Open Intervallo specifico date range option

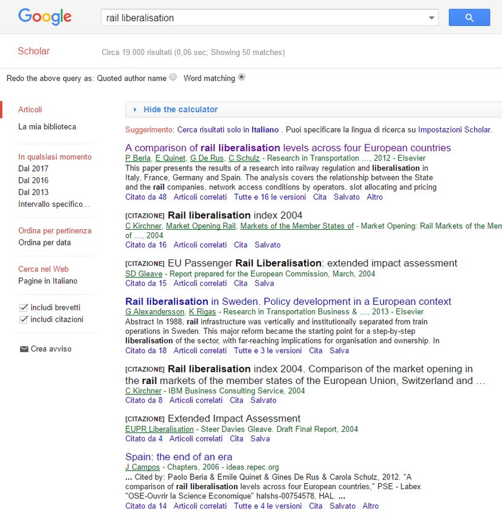pos(54,204)
